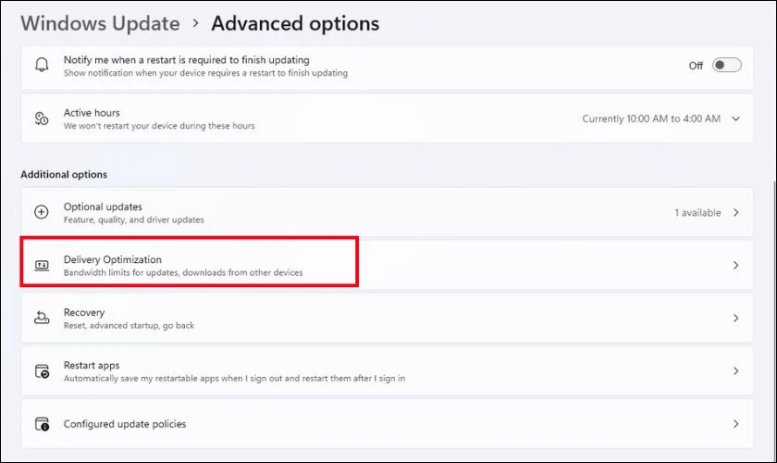
Task: Click the 'Additional options' heading
Action: pyautogui.click(x=64, y=174)
